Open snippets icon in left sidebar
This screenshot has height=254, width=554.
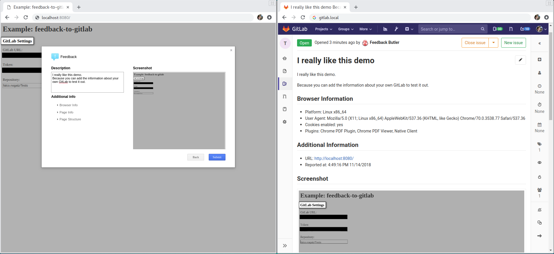click(285, 109)
